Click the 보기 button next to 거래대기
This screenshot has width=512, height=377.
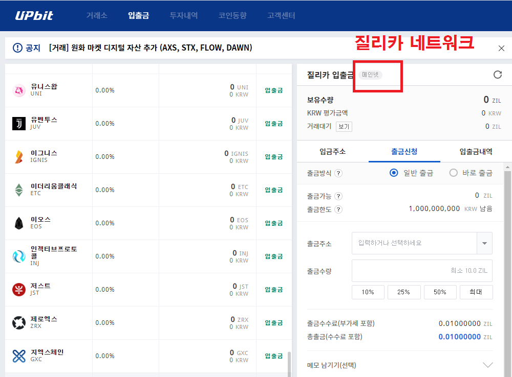click(344, 126)
